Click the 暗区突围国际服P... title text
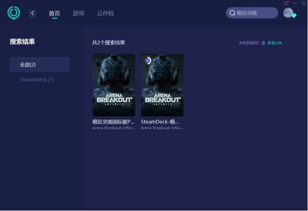The width and height of the screenshot is (308, 211). [x=113, y=122]
